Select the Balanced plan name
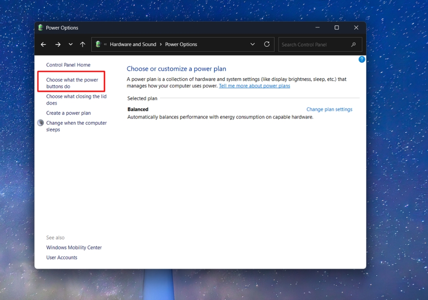The image size is (428, 300). [x=138, y=109]
